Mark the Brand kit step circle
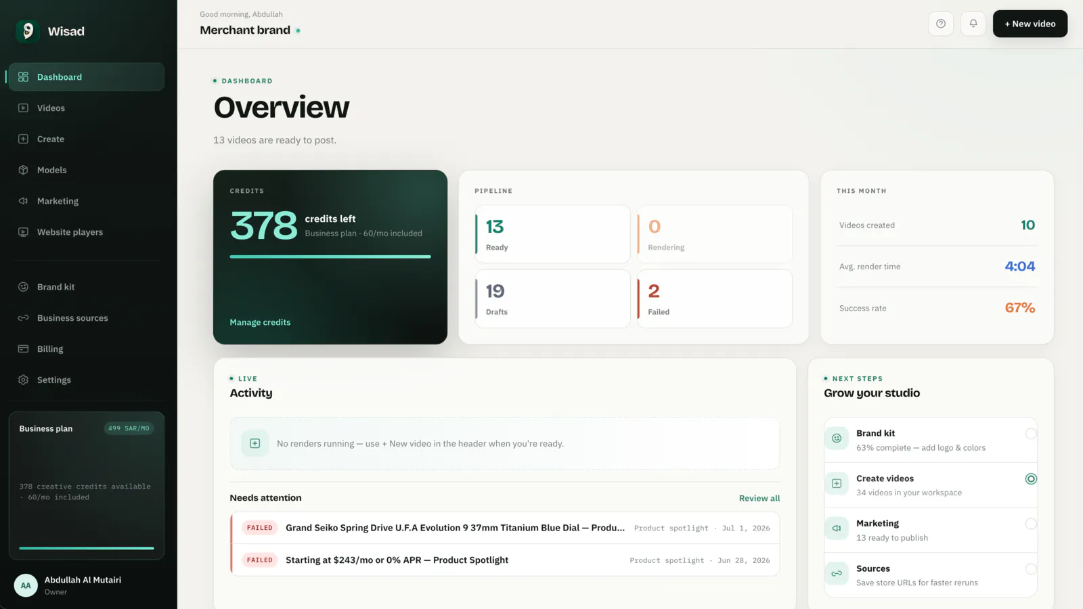 [x=1031, y=434]
